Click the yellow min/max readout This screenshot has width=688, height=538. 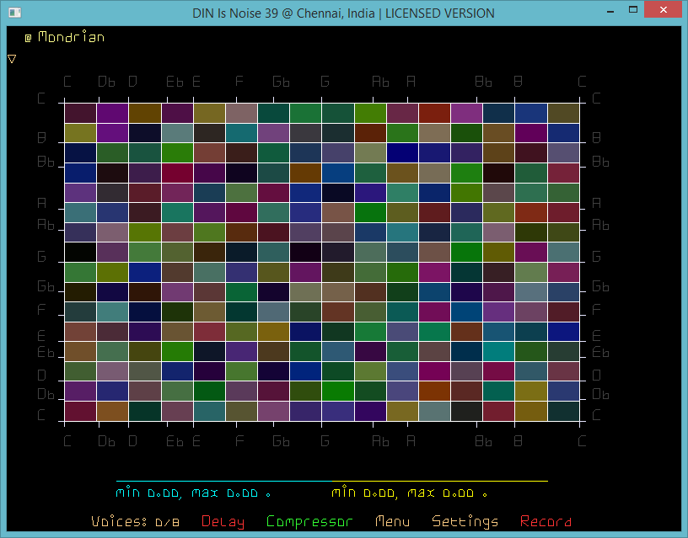click(x=409, y=493)
